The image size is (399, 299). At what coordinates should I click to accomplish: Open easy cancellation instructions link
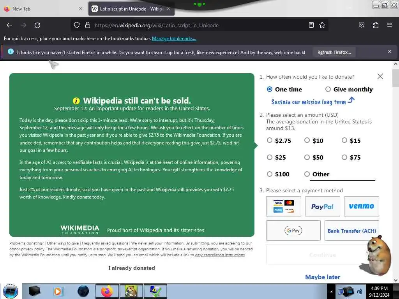(x=220, y=255)
